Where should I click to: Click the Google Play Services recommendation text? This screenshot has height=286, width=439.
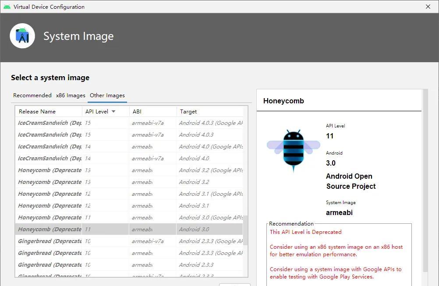[x=336, y=273]
